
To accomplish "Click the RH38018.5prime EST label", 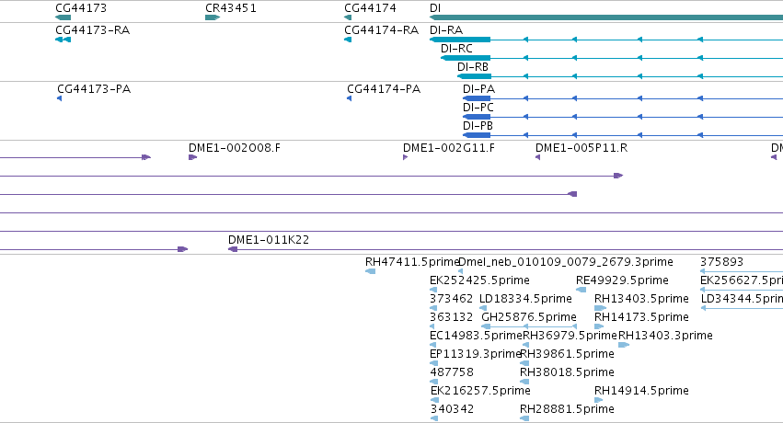I will click(x=567, y=372).
